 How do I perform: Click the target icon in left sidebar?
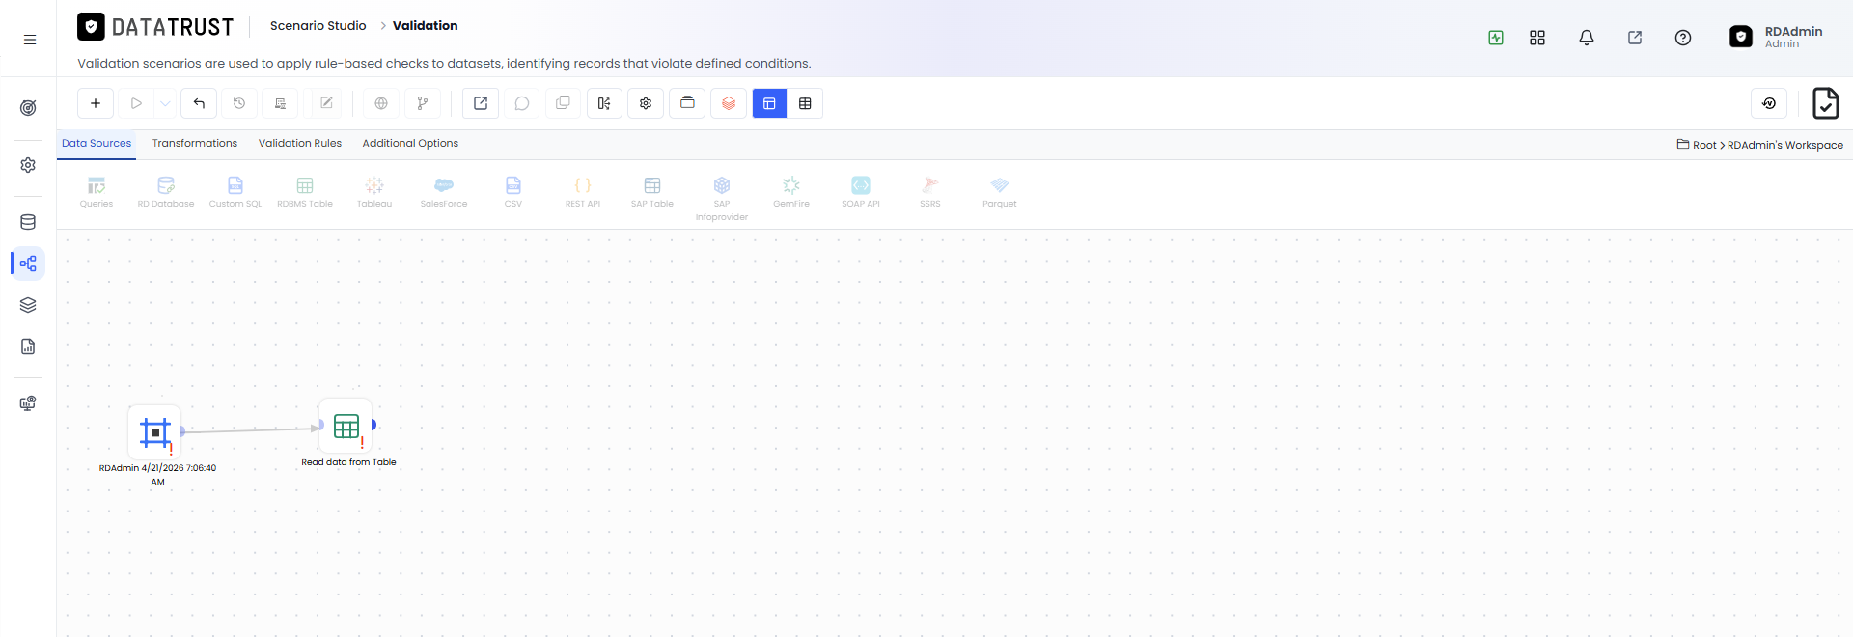click(x=28, y=108)
